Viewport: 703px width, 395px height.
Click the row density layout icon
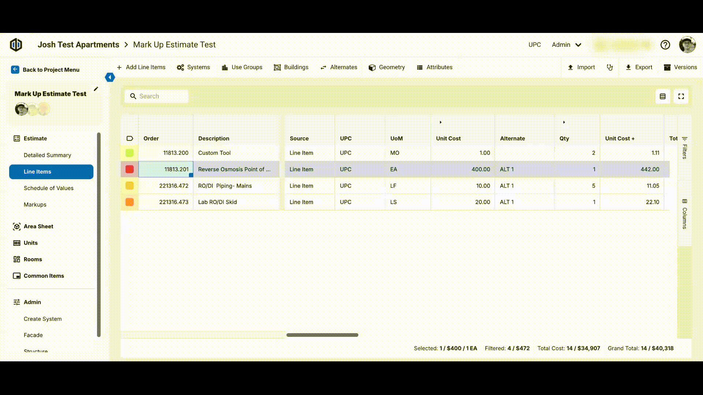pos(662,96)
